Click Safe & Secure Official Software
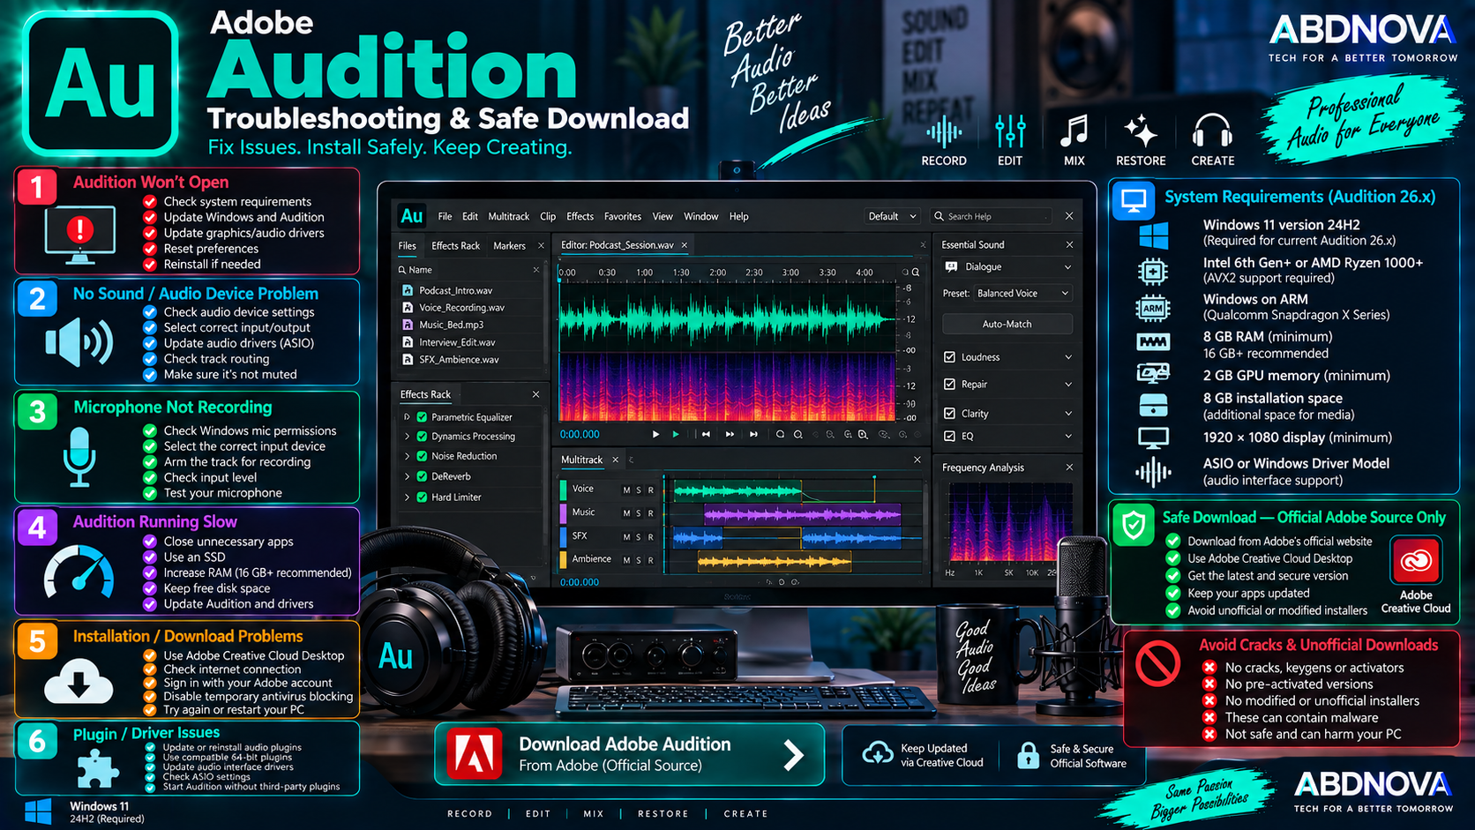This screenshot has width=1475, height=830. (1072, 755)
